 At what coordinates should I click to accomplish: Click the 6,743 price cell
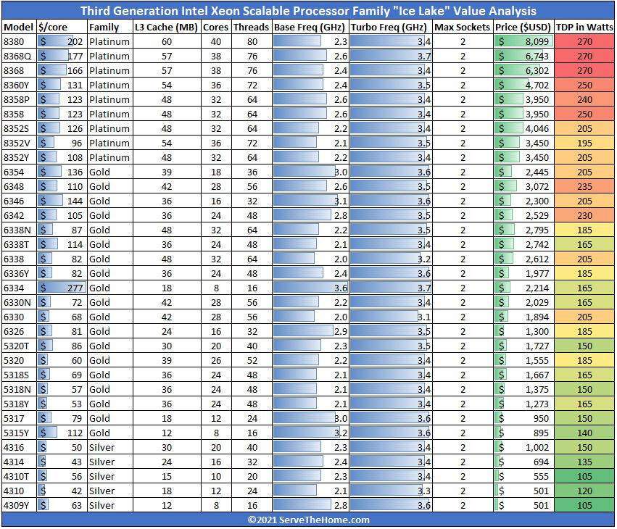523,57
